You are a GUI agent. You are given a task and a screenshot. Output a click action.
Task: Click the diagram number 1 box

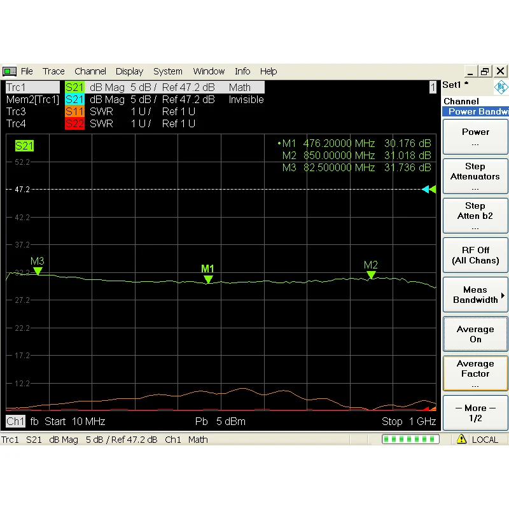click(433, 87)
